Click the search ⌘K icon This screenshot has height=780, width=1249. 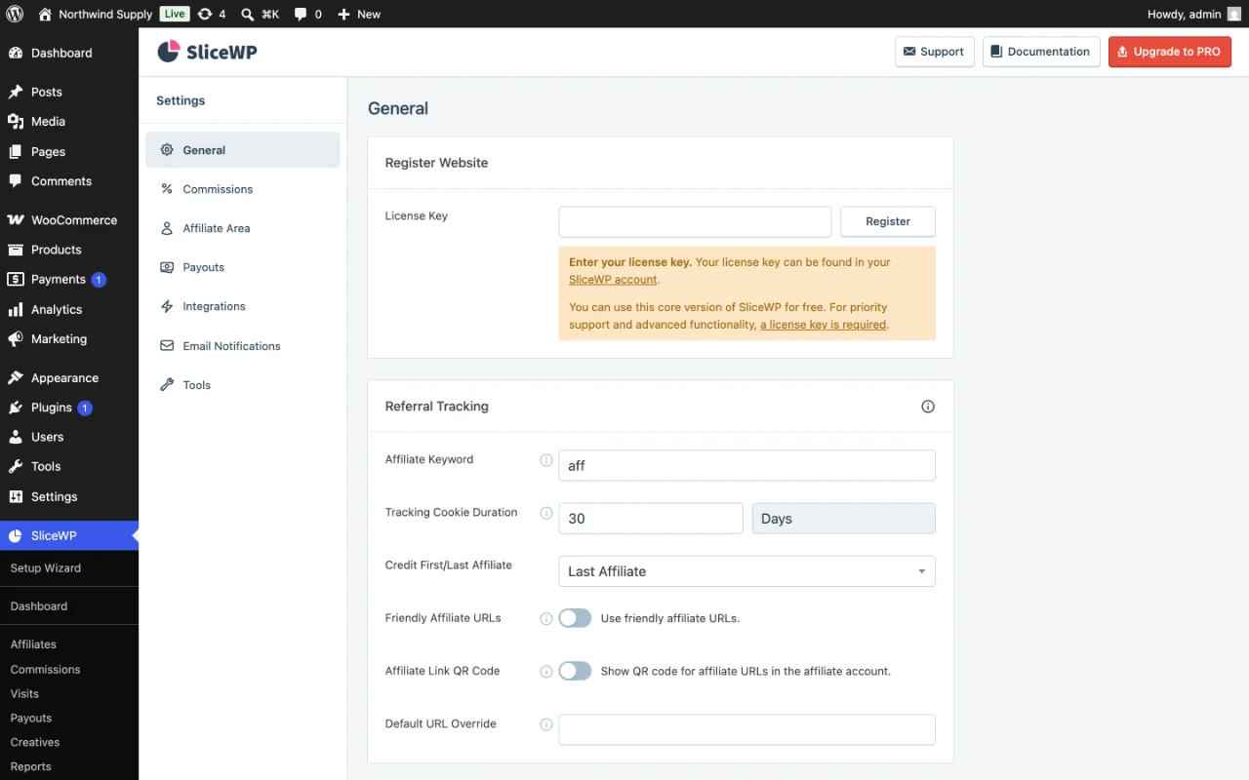[261, 14]
